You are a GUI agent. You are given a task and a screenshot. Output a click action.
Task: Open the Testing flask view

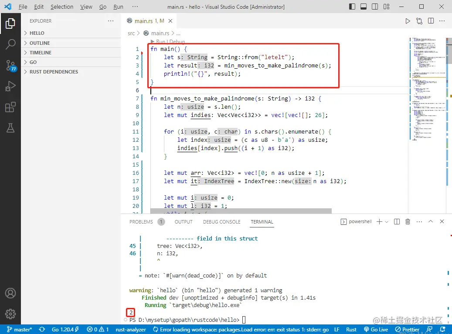(x=10, y=128)
